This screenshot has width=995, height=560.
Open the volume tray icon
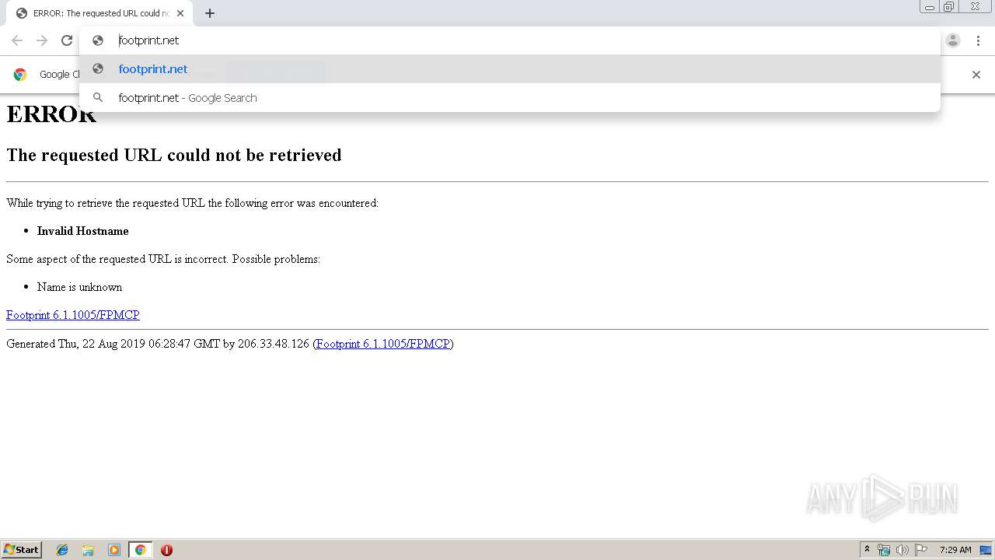[x=902, y=550]
